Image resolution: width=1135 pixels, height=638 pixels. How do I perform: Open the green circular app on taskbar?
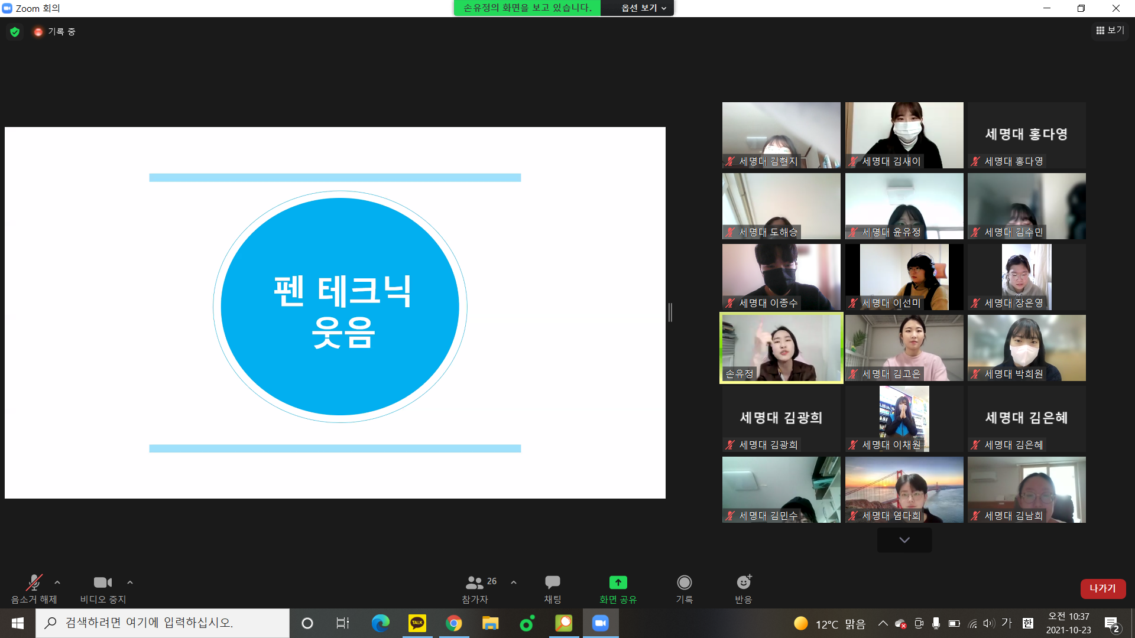(x=527, y=623)
